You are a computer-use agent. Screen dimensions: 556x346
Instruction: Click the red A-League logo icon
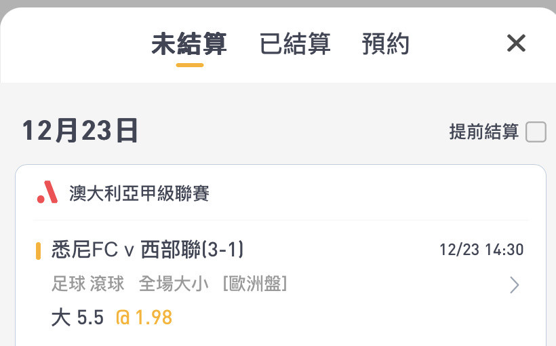click(x=47, y=192)
